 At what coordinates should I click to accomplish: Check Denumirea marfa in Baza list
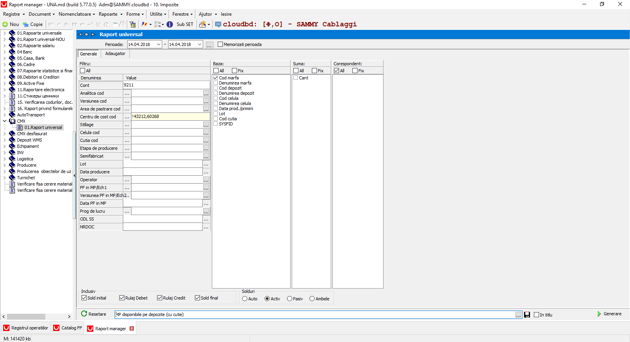[x=215, y=83]
